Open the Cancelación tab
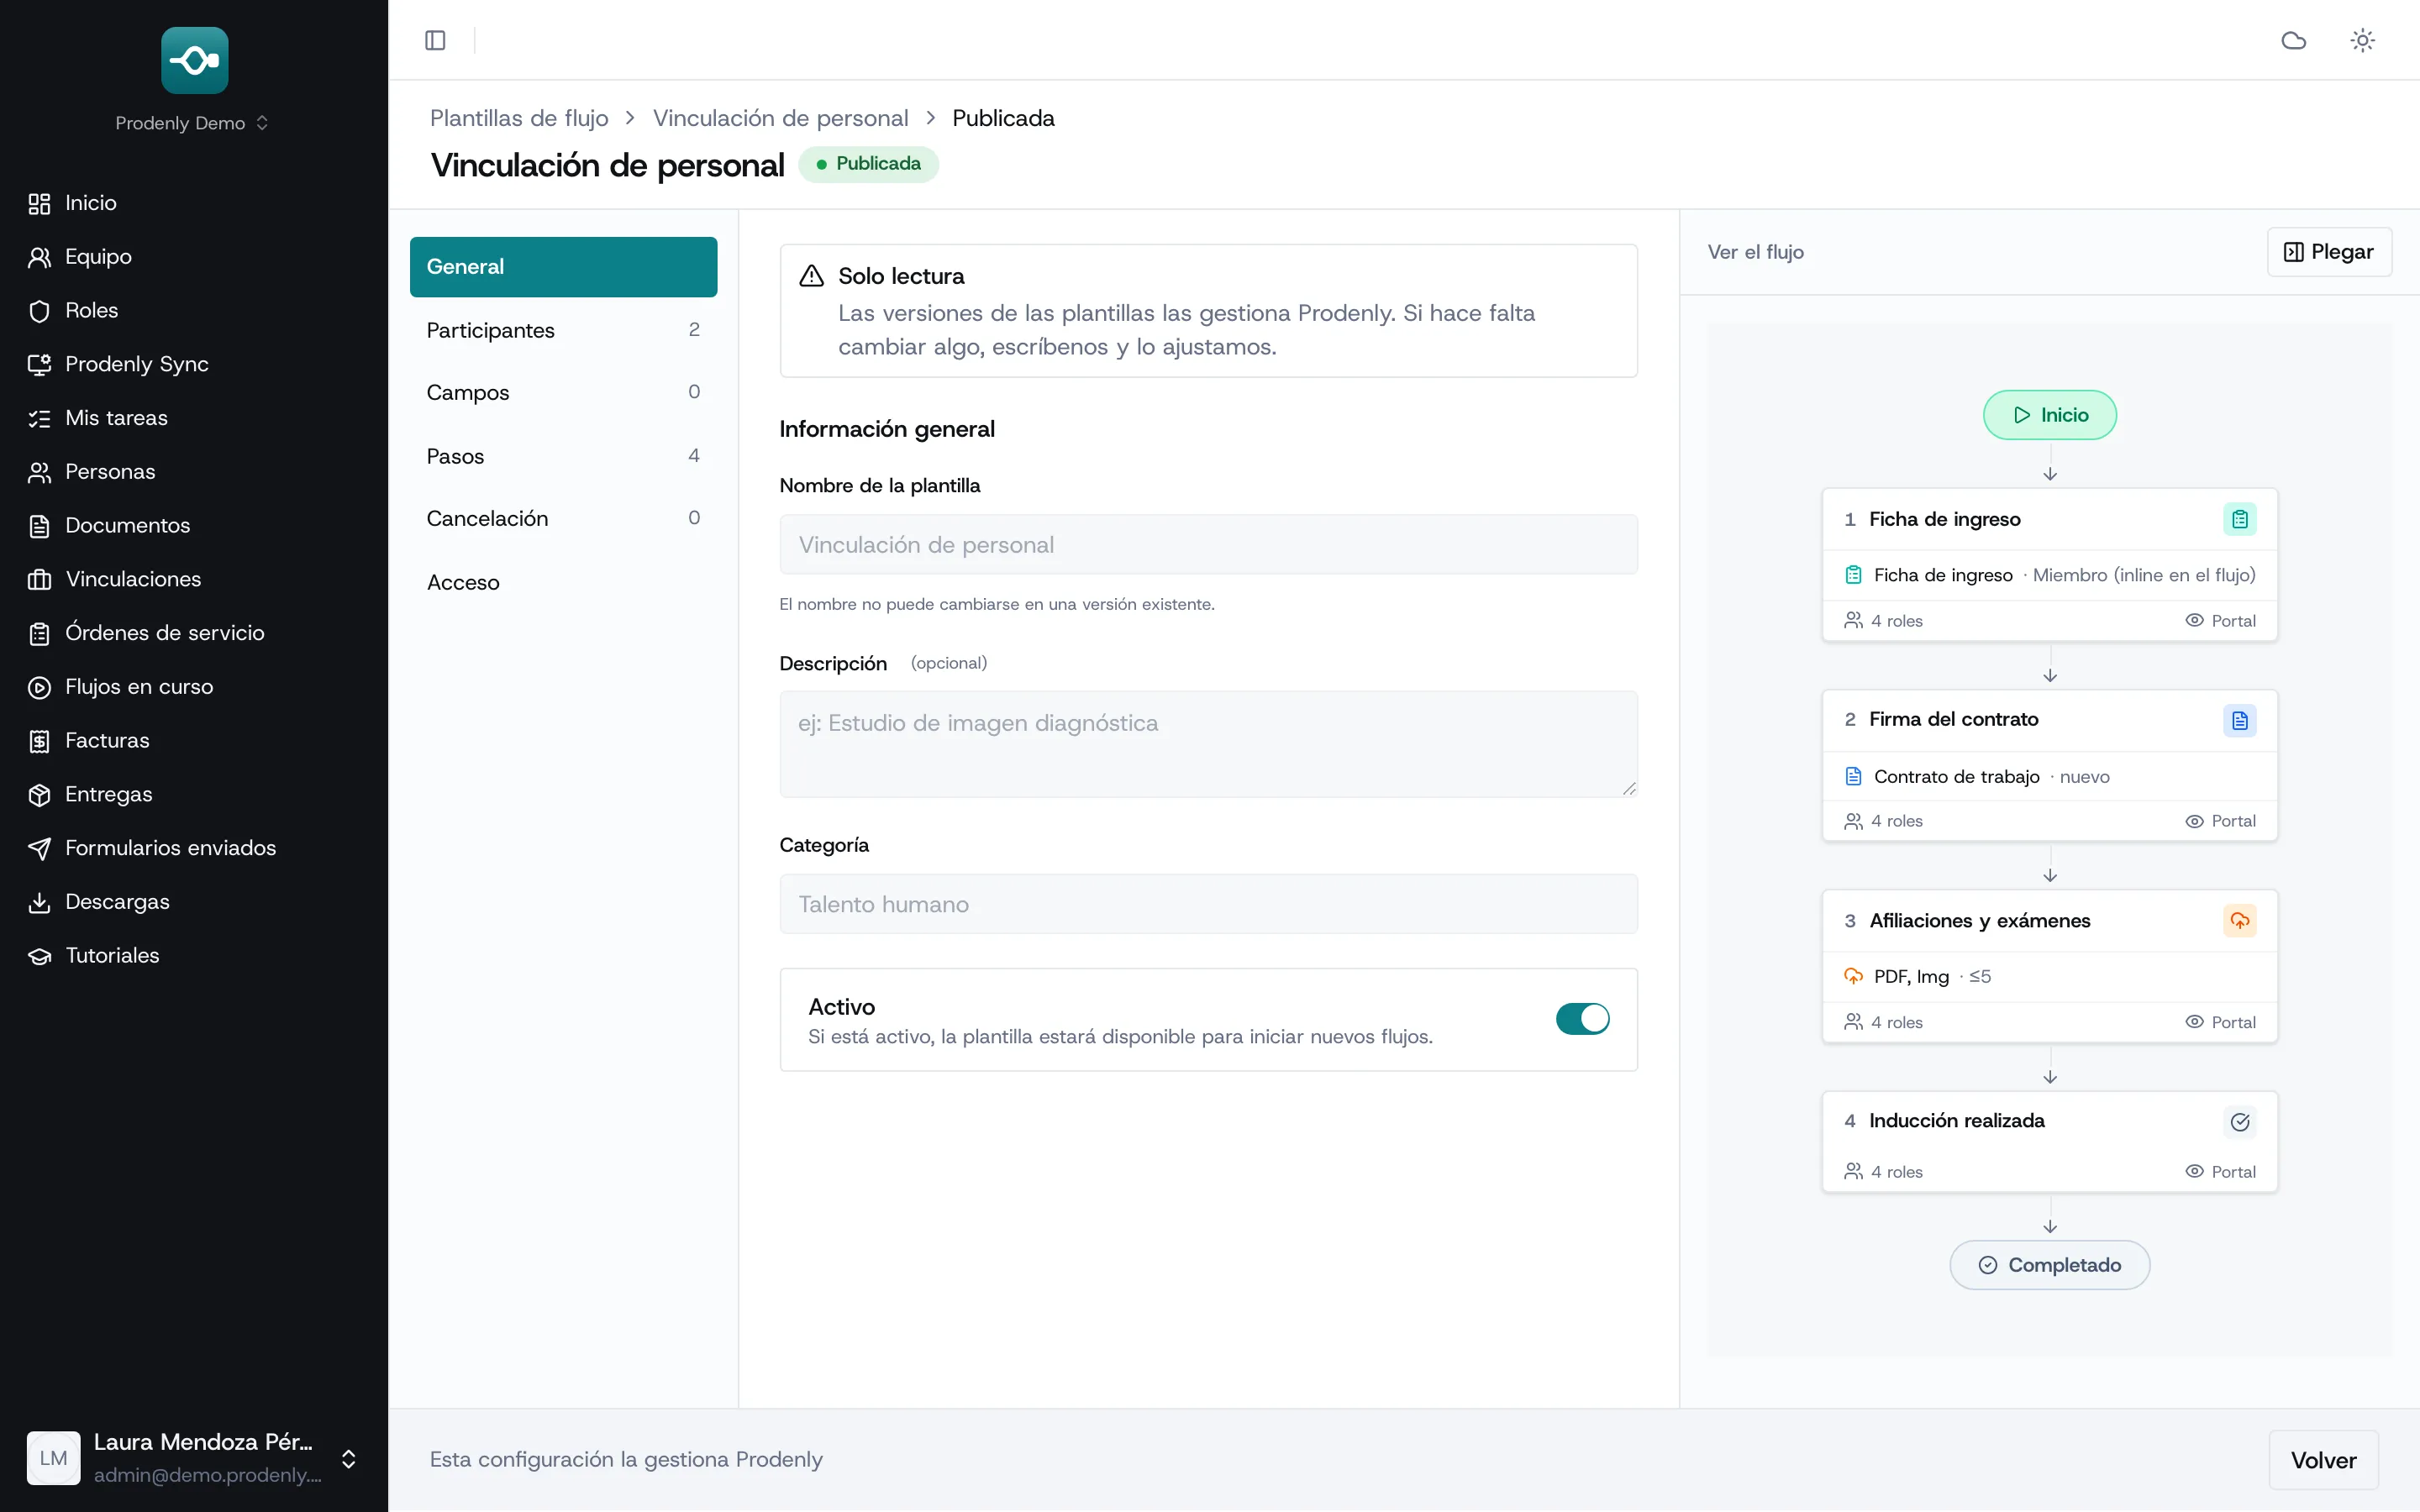2420x1512 pixels. click(x=563, y=518)
